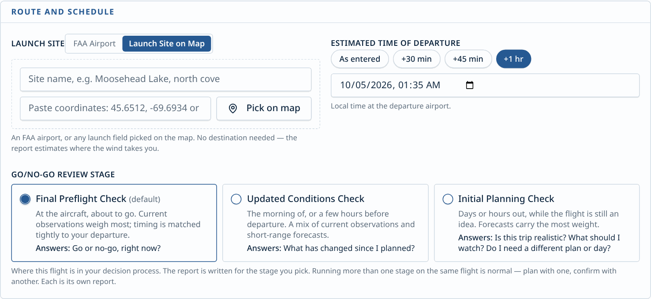Click the 'Each is its own report.' note
This screenshot has width=651, height=299.
(79, 281)
